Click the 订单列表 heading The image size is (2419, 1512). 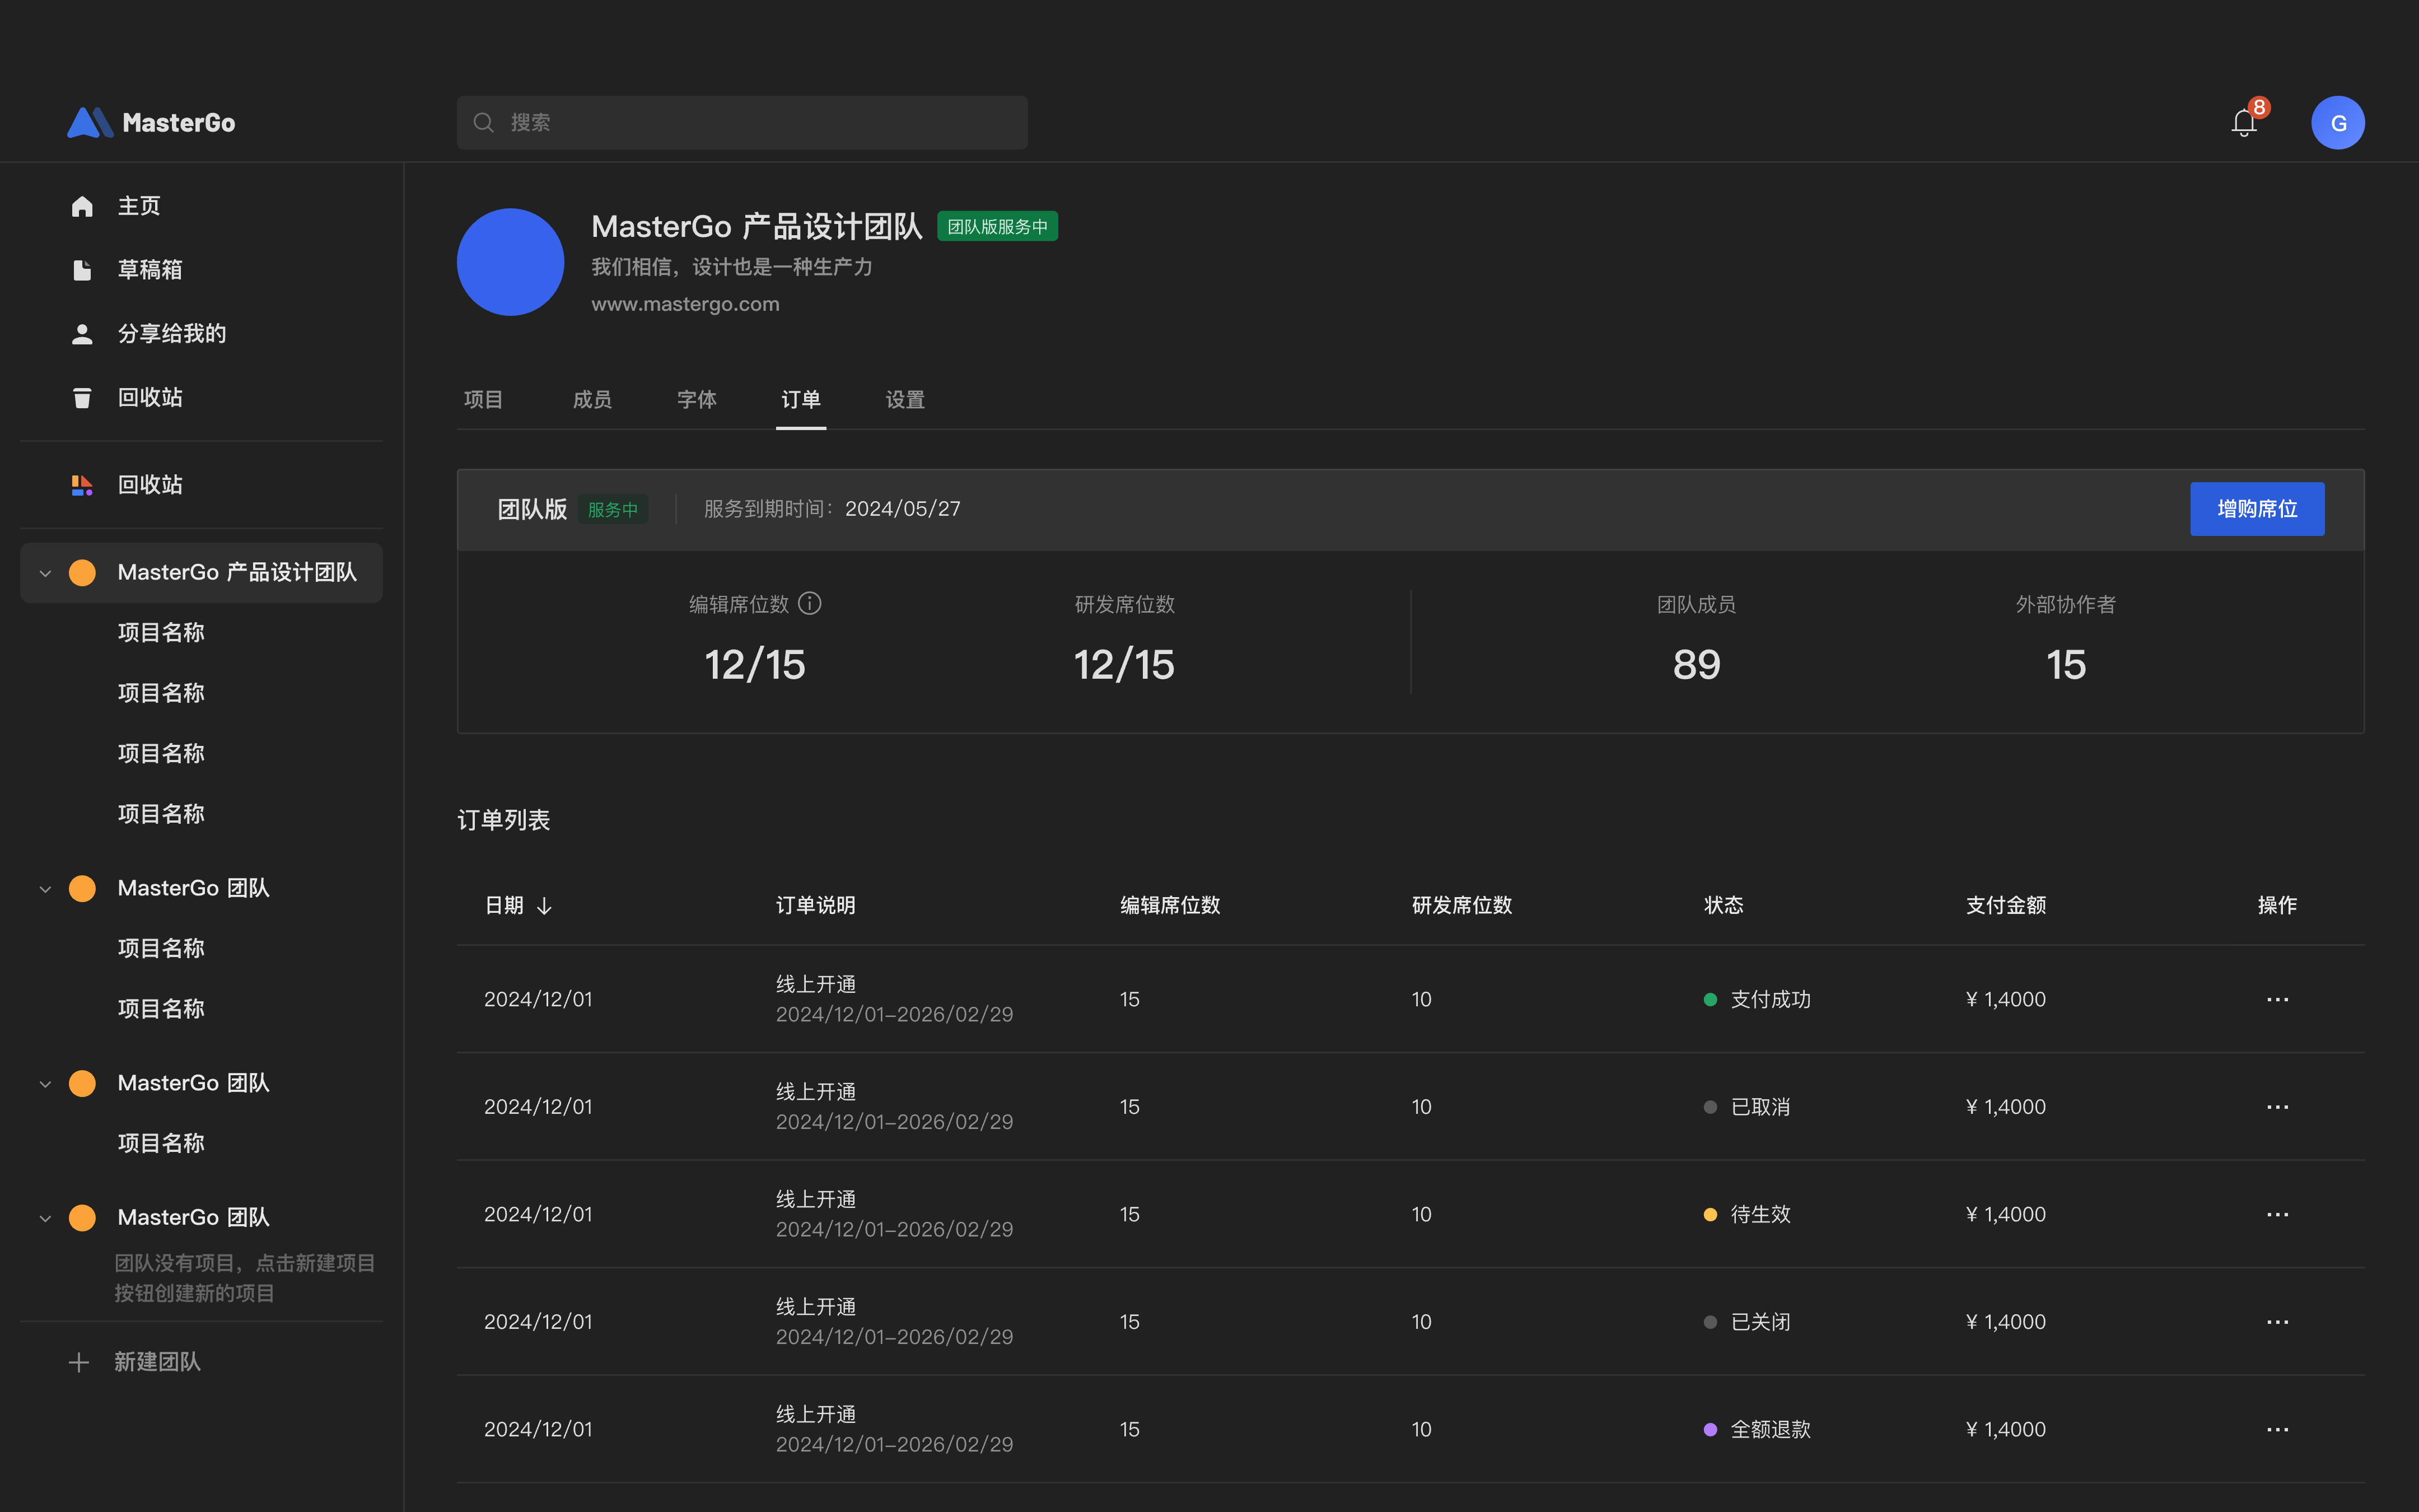point(504,820)
